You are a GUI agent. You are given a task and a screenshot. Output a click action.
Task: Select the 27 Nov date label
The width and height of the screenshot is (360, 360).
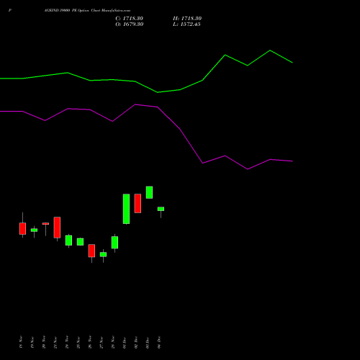[102, 342]
